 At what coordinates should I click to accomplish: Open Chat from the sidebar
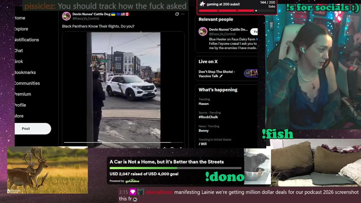click(19, 50)
